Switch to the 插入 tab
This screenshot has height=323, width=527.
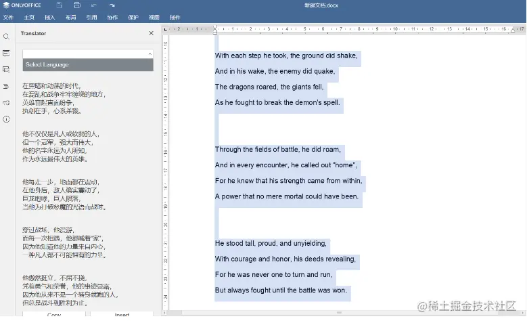click(50, 17)
